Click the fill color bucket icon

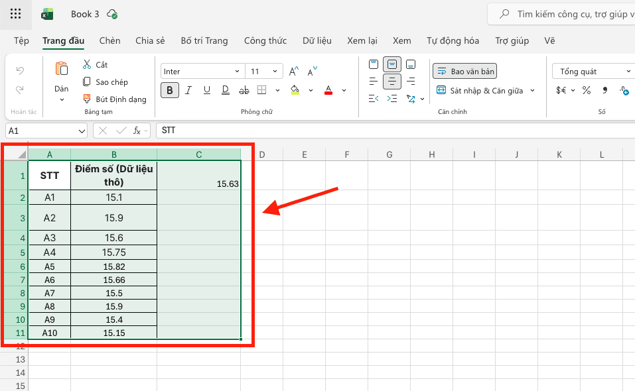click(295, 90)
